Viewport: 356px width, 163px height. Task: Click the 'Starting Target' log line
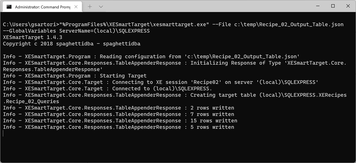coord(75,76)
